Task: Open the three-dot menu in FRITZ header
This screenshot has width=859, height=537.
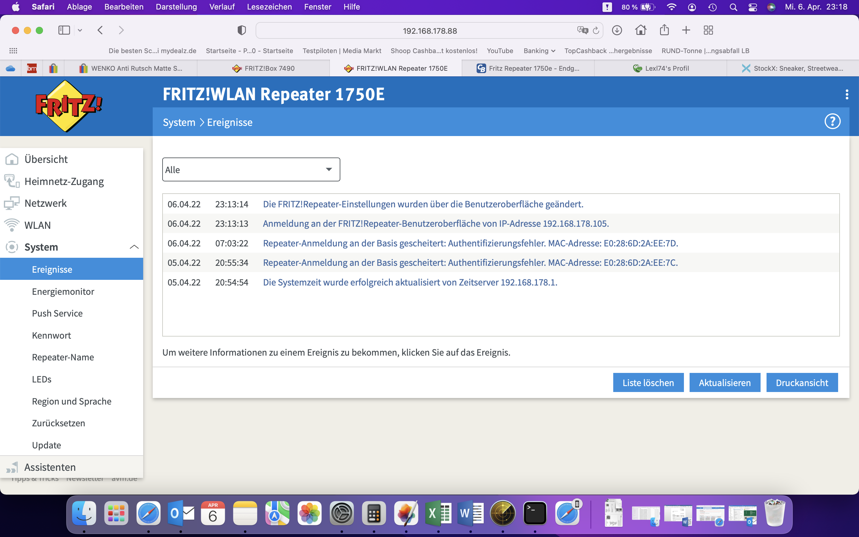Action: (847, 95)
